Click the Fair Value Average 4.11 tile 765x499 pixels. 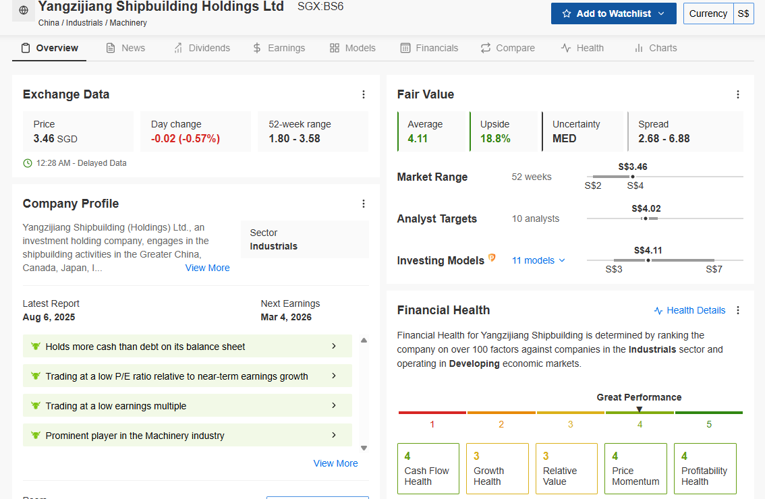coord(433,131)
